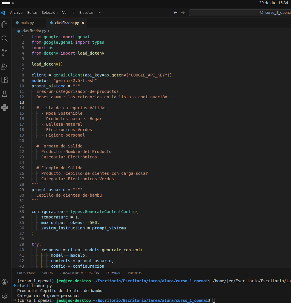Viewport: 291px width, 303px height.
Task: Open the Explorer view in activity bar
Action: [x=5, y=25]
